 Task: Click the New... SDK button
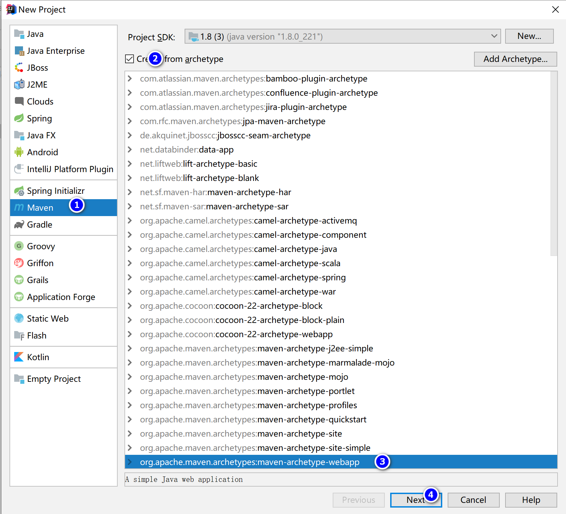(x=529, y=36)
